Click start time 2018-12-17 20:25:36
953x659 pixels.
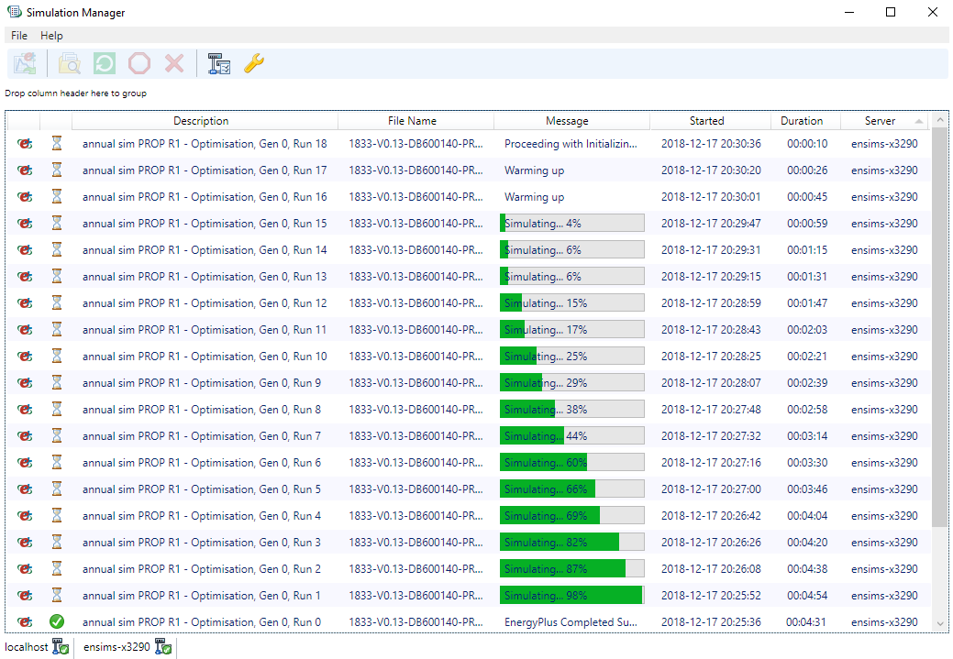click(x=711, y=622)
